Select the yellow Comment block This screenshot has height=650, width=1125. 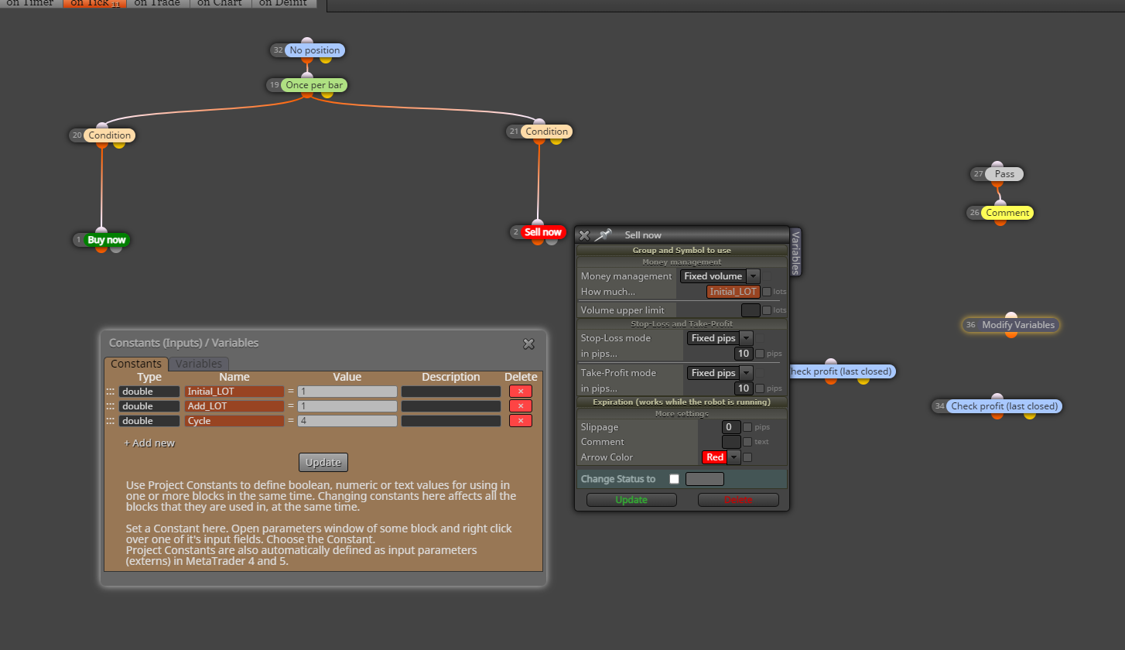point(1007,213)
